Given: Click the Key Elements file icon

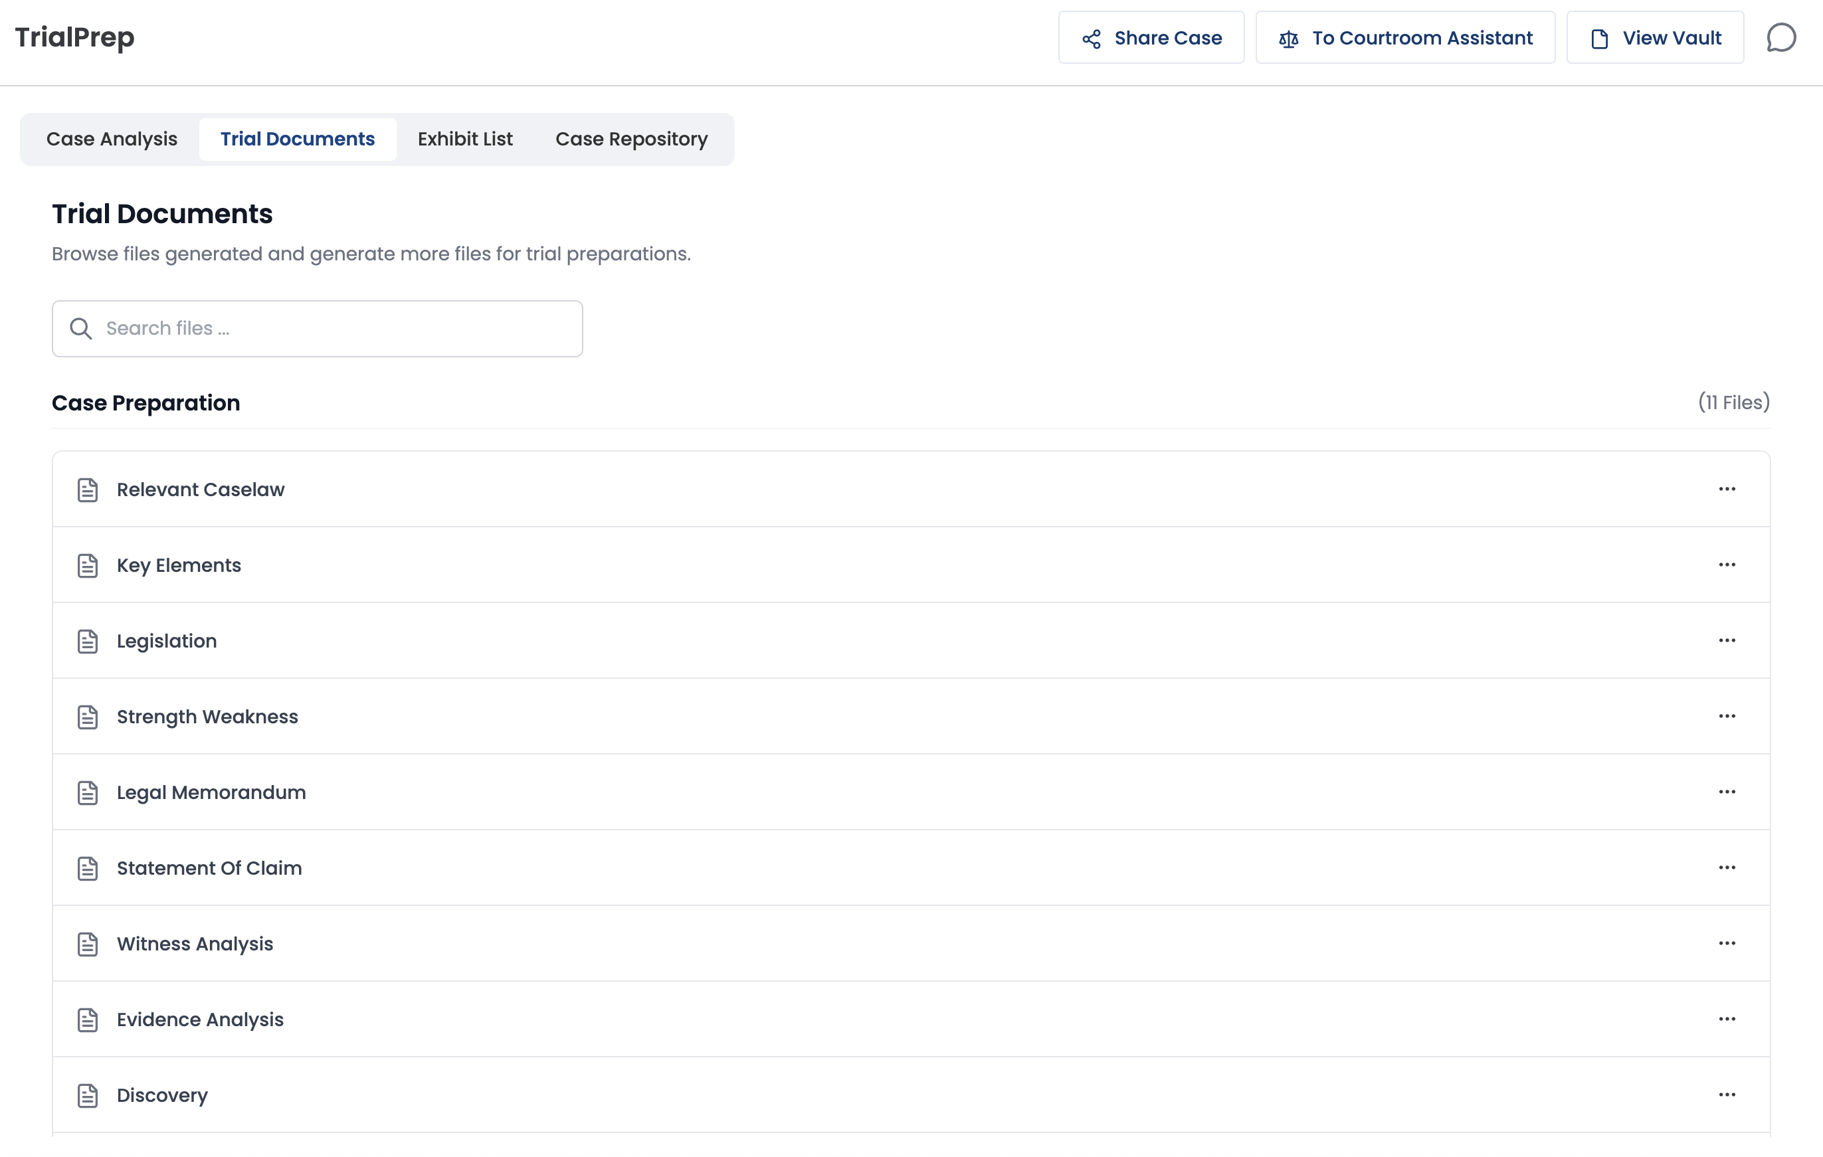Looking at the screenshot, I should click(88, 565).
